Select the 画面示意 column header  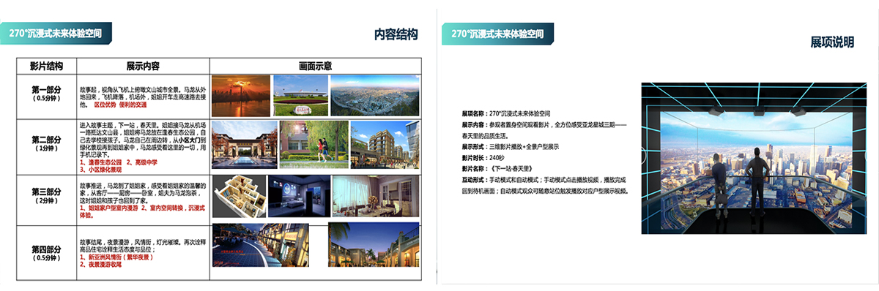315,65
